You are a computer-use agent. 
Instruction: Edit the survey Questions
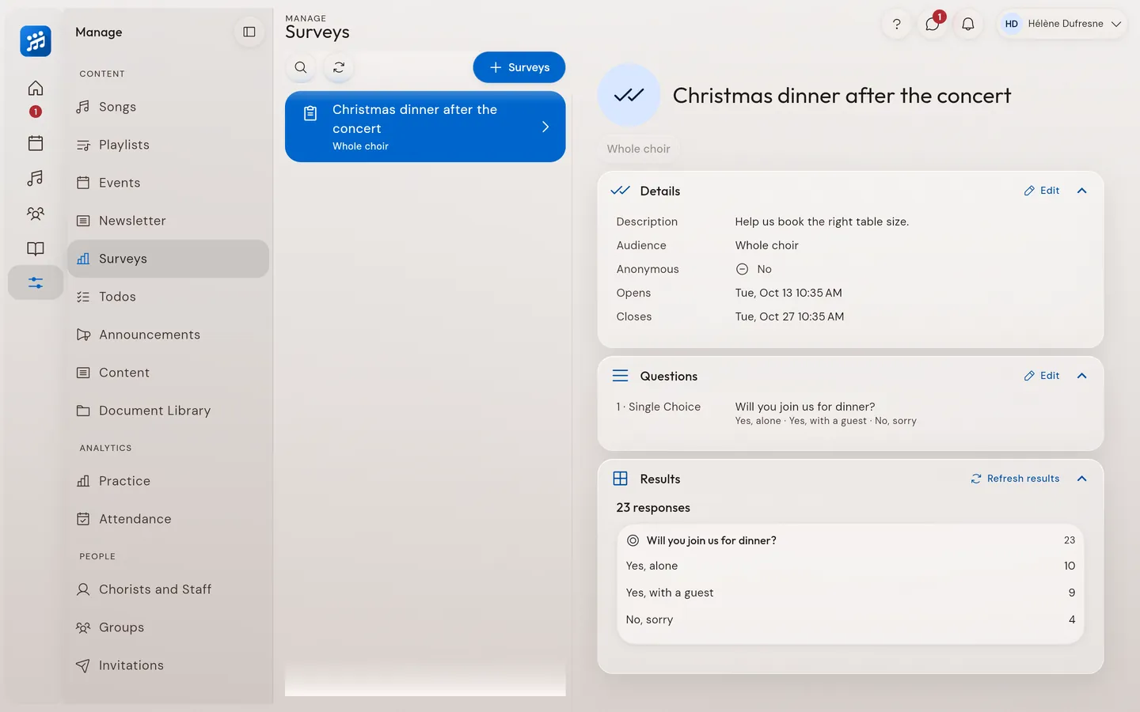tap(1042, 376)
